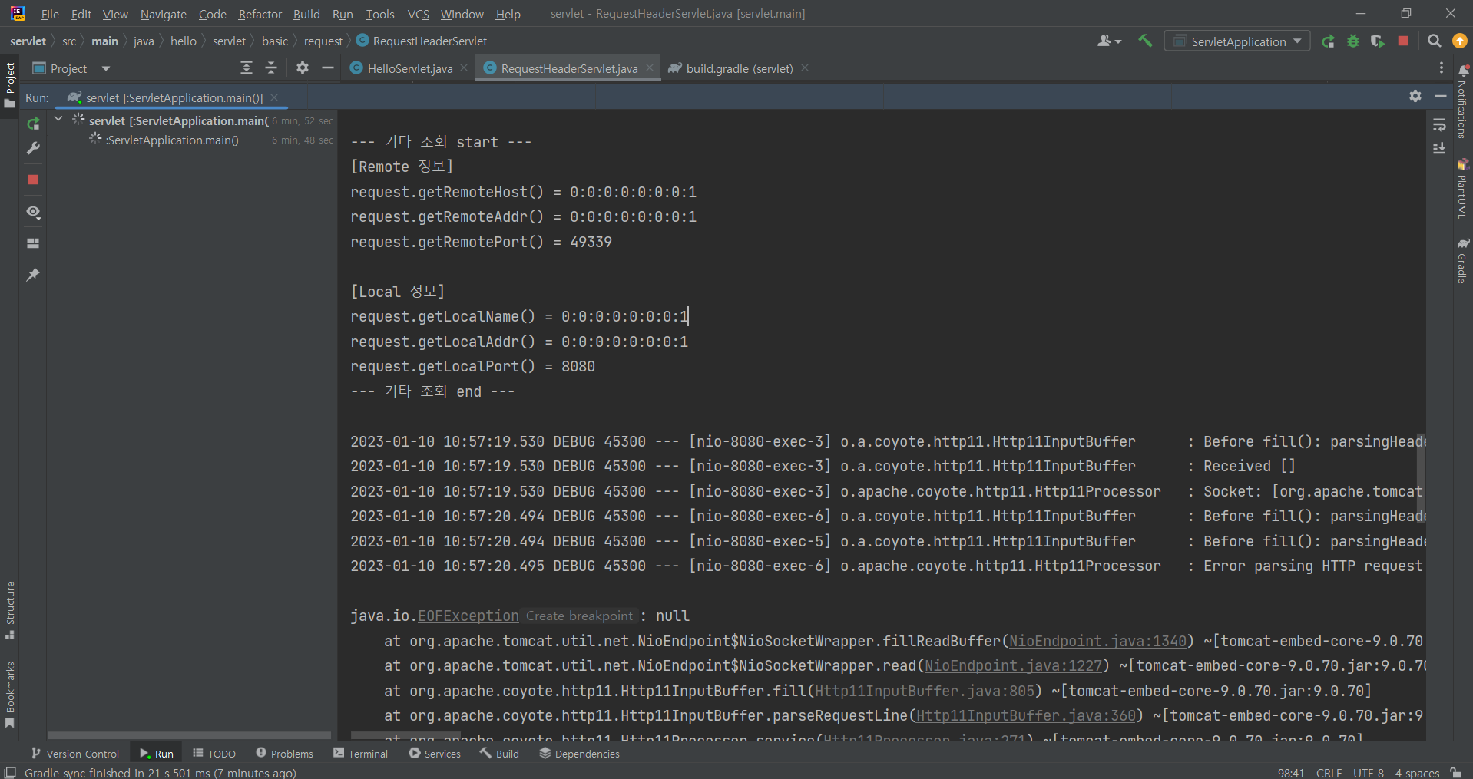Click scroll to end icon in console
Screen dimensions: 1473x779
pos(1439,148)
